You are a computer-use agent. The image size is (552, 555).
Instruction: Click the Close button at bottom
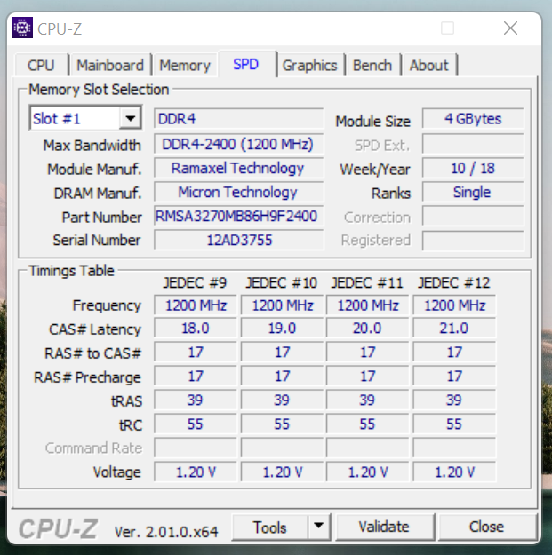click(x=486, y=527)
